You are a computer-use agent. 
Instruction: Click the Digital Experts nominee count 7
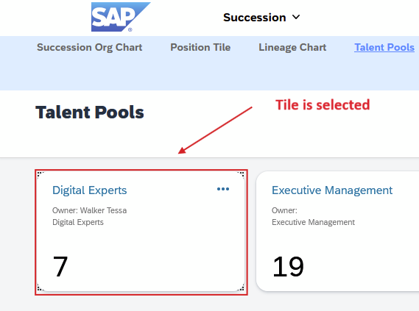60,266
